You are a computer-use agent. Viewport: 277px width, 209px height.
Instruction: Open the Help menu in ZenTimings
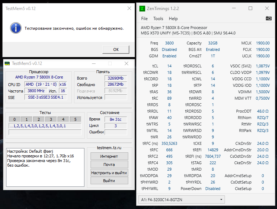coord(173,19)
